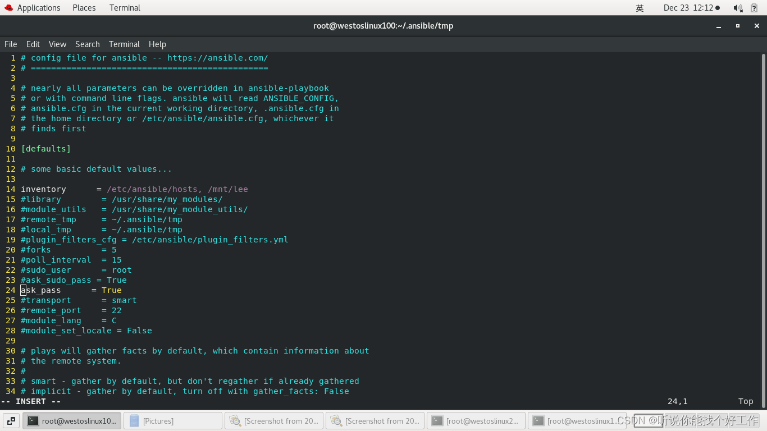Click the #module_lang = C line
767x431 pixels.
(x=69, y=320)
